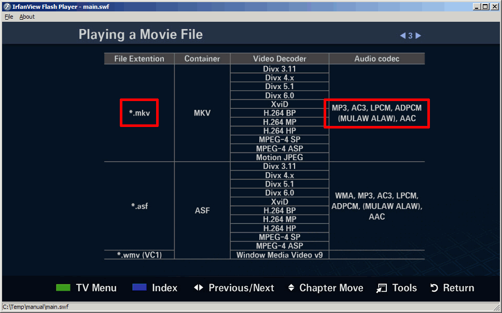
Task: Click the Video Decoder column header
Action: (x=280, y=59)
